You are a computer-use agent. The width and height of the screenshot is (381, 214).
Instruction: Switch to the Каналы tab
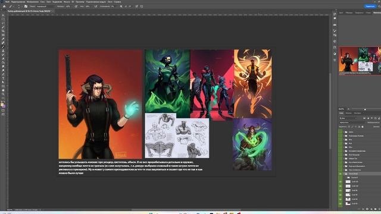coord(349,113)
